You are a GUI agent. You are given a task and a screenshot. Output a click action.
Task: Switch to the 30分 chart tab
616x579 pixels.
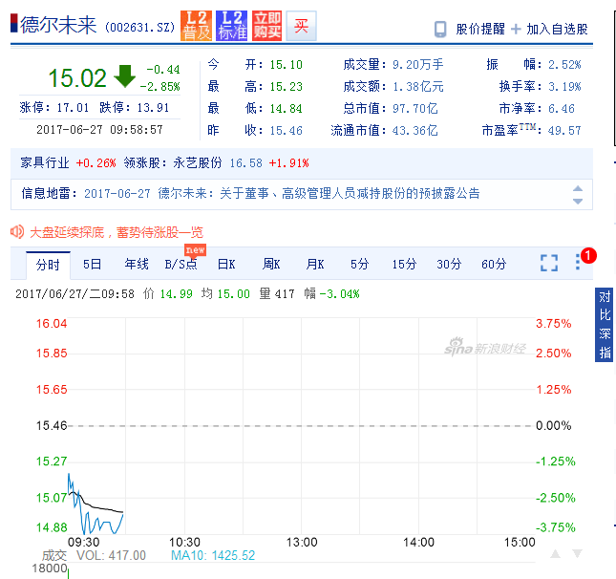click(x=449, y=264)
